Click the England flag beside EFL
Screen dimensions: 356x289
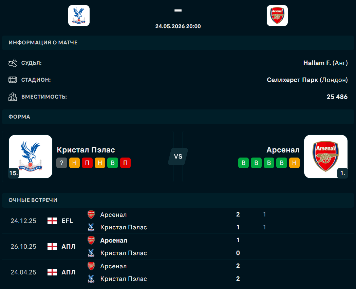coord(52,221)
